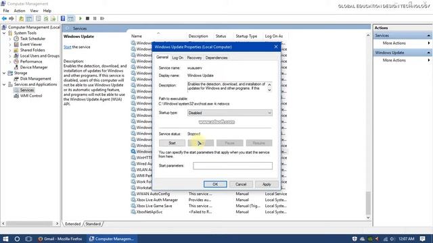Collapse the Services section in Actions pane
Screen dimensions: 433x243
428,36
